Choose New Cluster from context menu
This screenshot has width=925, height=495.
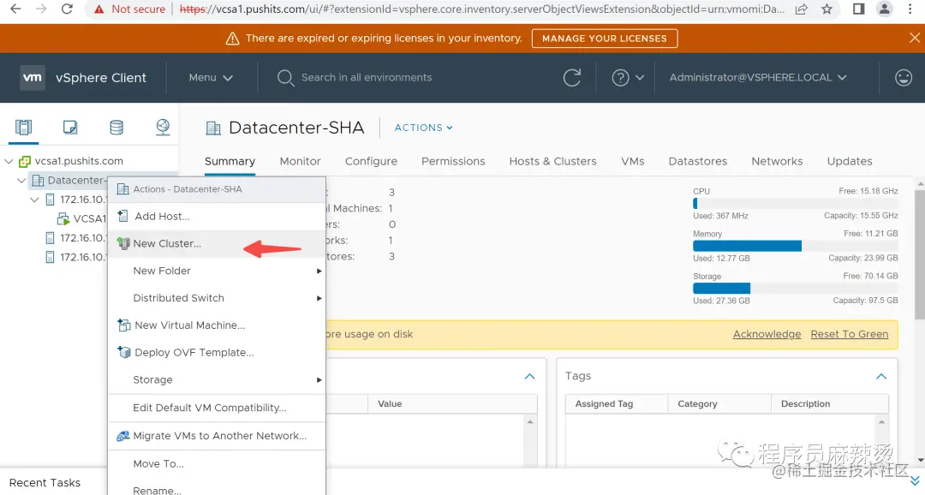217,244
